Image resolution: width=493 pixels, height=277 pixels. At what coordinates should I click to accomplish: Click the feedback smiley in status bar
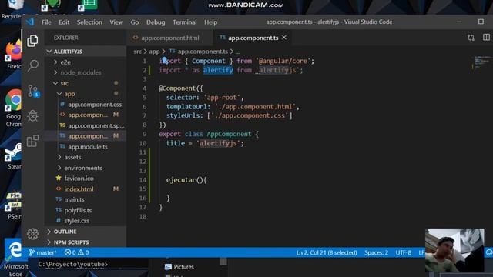point(489,252)
